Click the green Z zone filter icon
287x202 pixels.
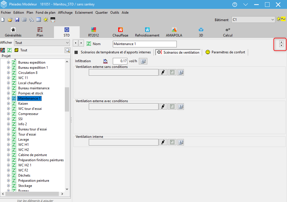(x=9, y=50)
